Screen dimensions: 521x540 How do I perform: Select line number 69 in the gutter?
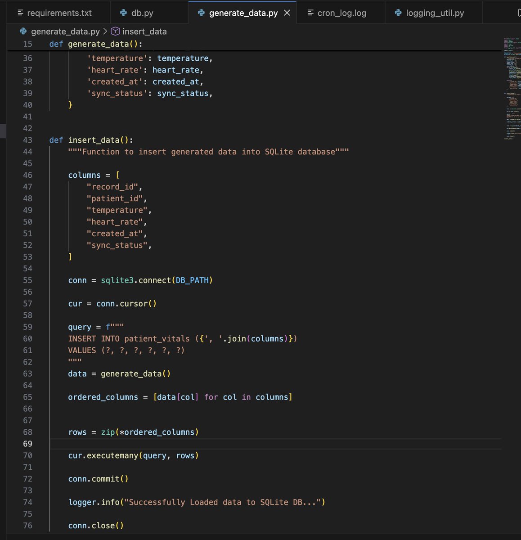(x=27, y=444)
